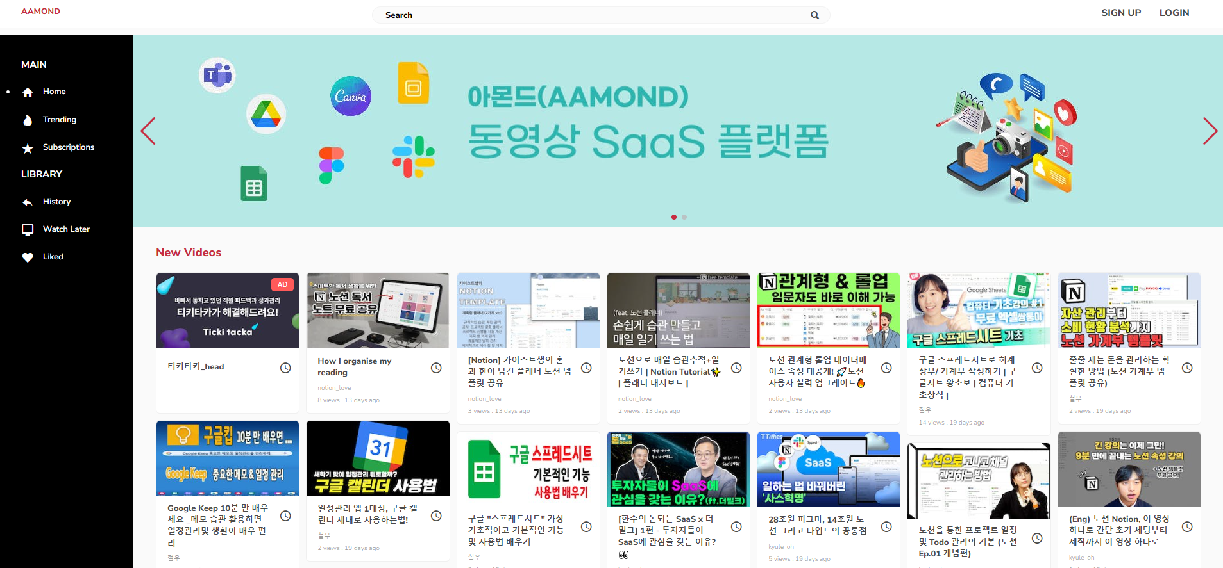Open Liked in the Library menu
Screen dimensions: 1223x568
53,257
